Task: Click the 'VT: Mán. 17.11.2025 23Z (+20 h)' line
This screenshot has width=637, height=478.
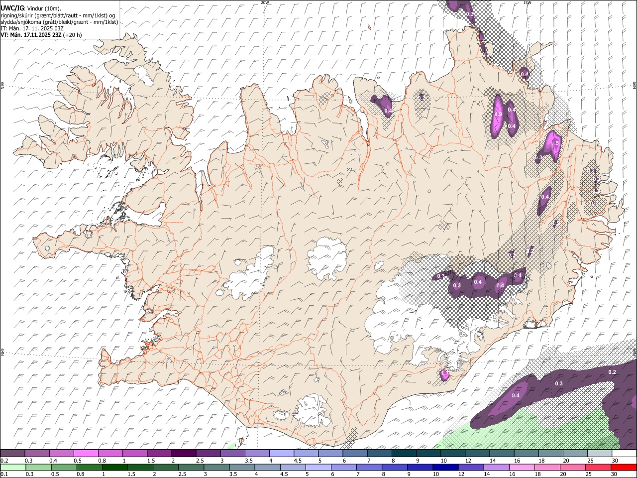Action: 41,35
